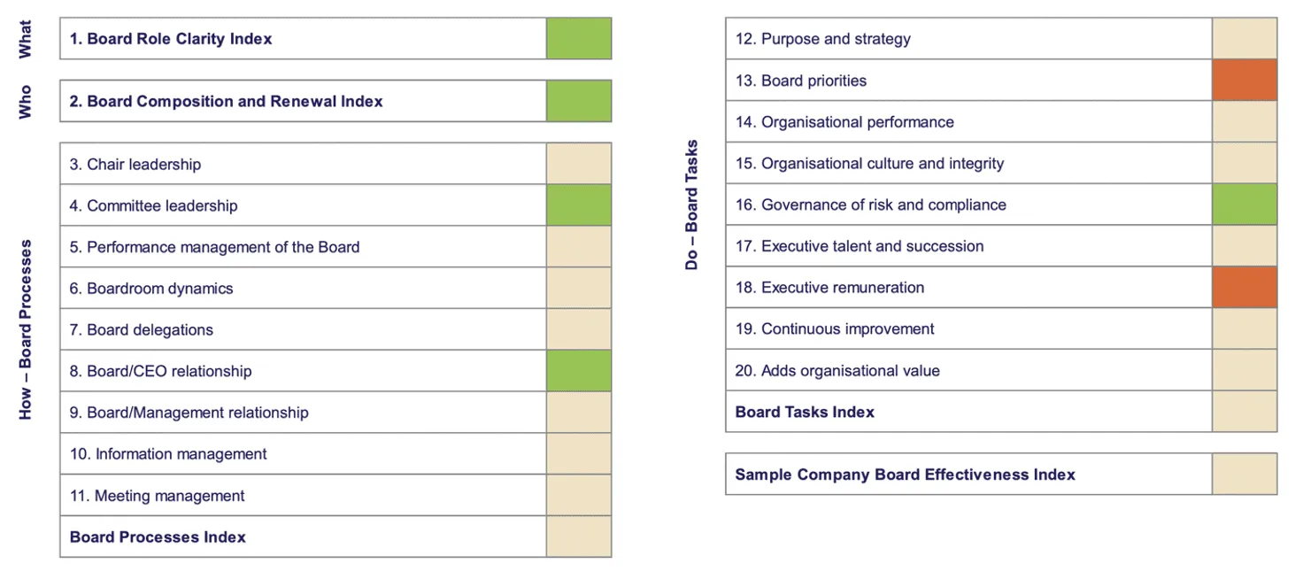Click the Purpose and strategy row
1303x579 pixels.
[822, 39]
